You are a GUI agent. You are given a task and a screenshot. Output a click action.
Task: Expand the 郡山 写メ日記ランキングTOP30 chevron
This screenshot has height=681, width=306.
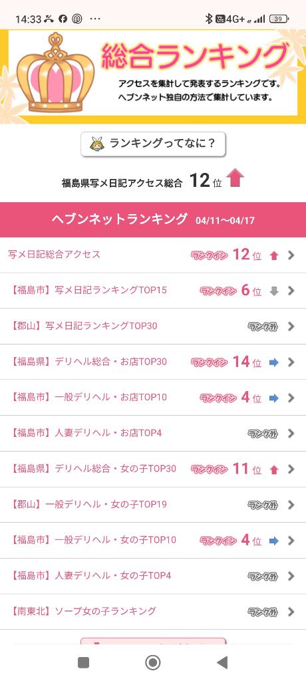tap(291, 327)
